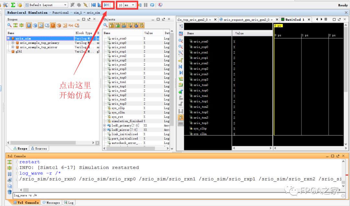Select the Tcl Console tab
Viewport: 350px width, 206px height.
[x=26, y=202]
